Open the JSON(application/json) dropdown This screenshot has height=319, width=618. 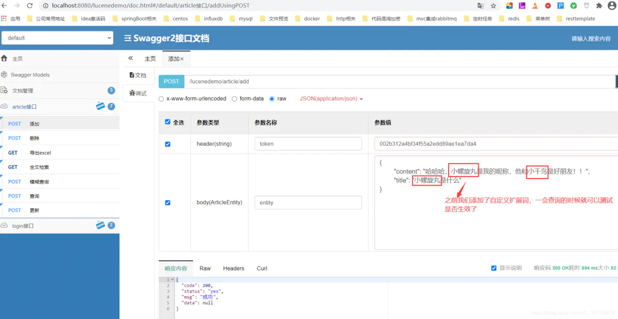click(x=329, y=98)
